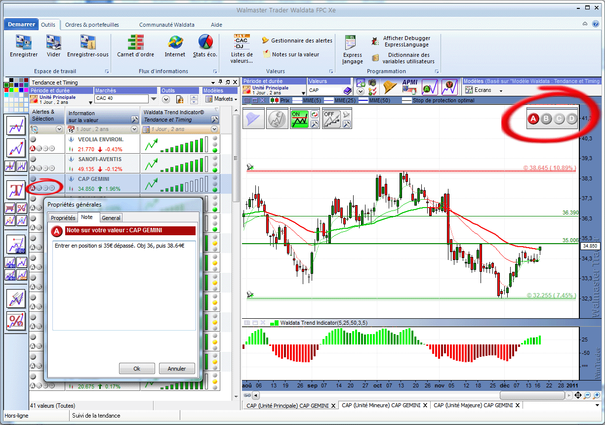Toggle the ON trend indicator button
This screenshot has width=605, height=425.
click(x=300, y=119)
